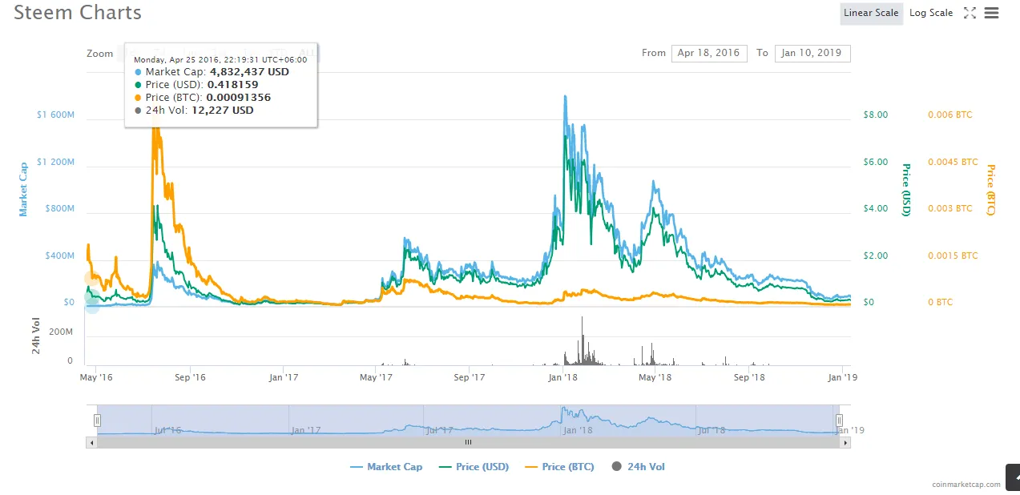Viewport: 1020px width, 495px height.
Task: Click the Price (USD) vertical axis title
Action: point(906,190)
